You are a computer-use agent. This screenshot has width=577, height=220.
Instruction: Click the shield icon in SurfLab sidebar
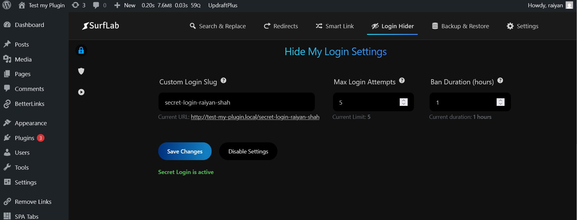click(81, 71)
